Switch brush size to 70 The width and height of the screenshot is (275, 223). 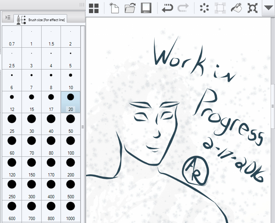point(31,146)
